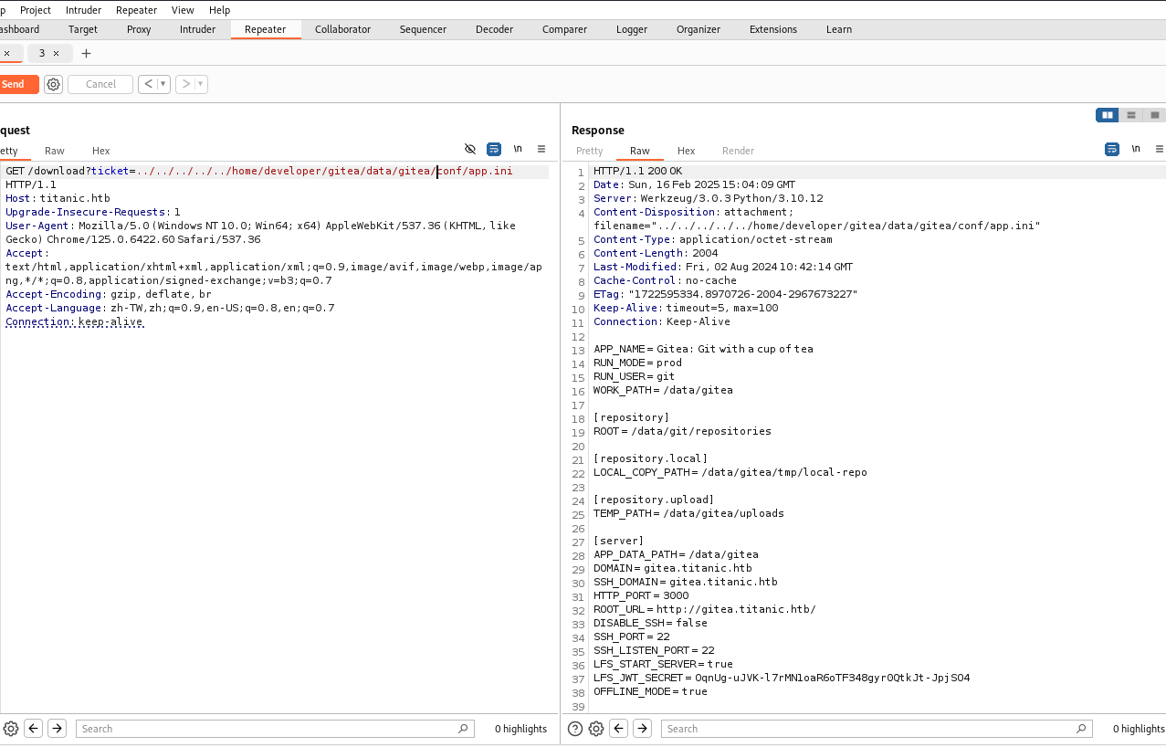This screenshot has height=747, width=1166.
Task: Click the Connection: keep-alive request header
Action: 75,321
